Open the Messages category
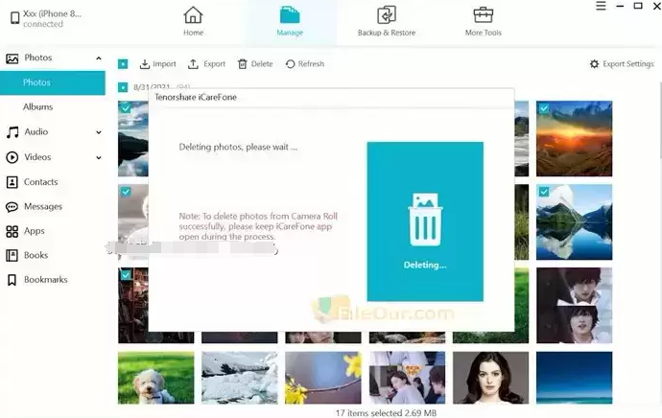The image size is (662, 418). point(43,206)
